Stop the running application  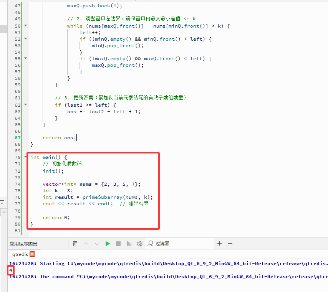point(118,244)
